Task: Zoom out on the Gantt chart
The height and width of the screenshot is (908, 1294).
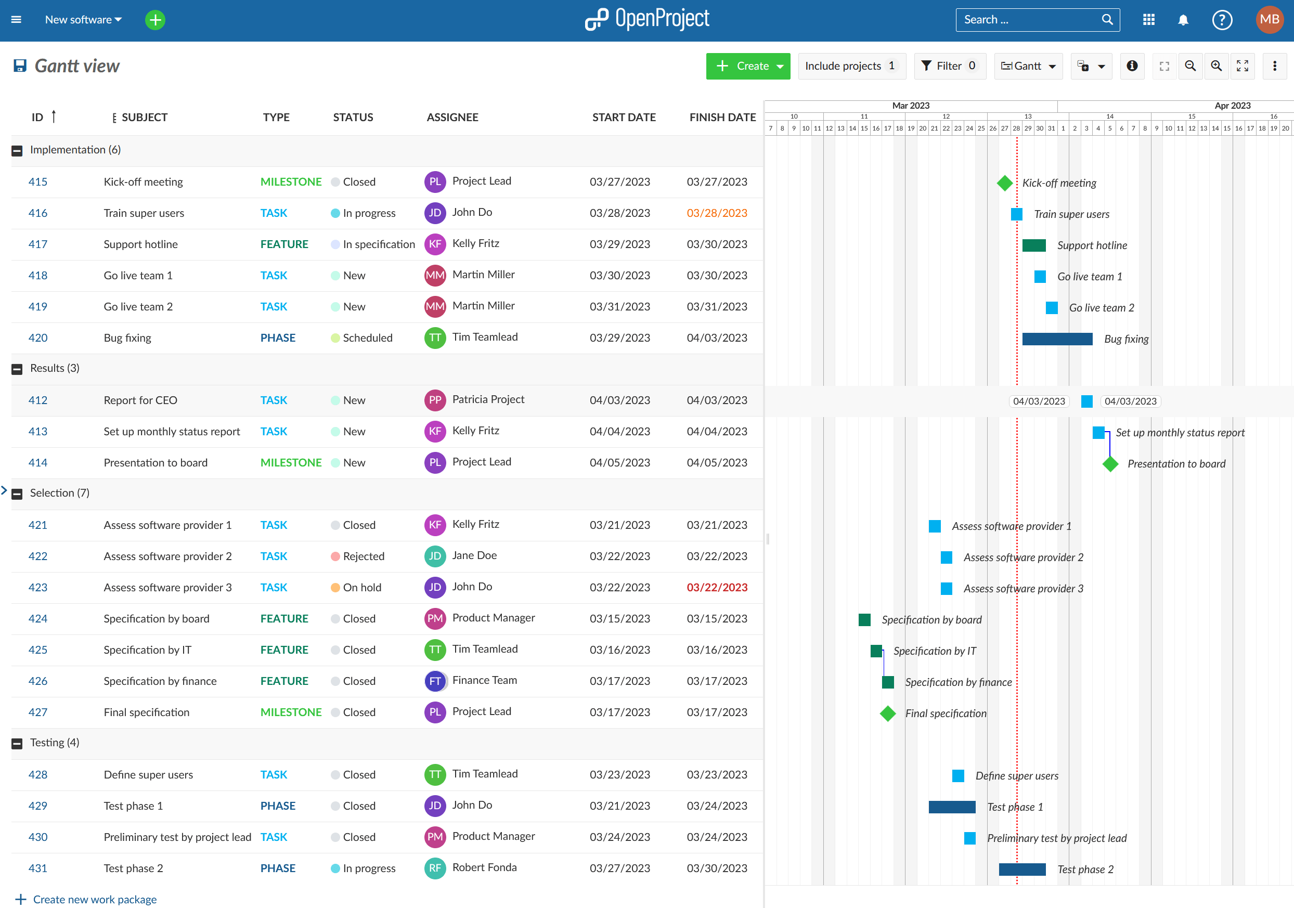Action: coord(1191,66)
